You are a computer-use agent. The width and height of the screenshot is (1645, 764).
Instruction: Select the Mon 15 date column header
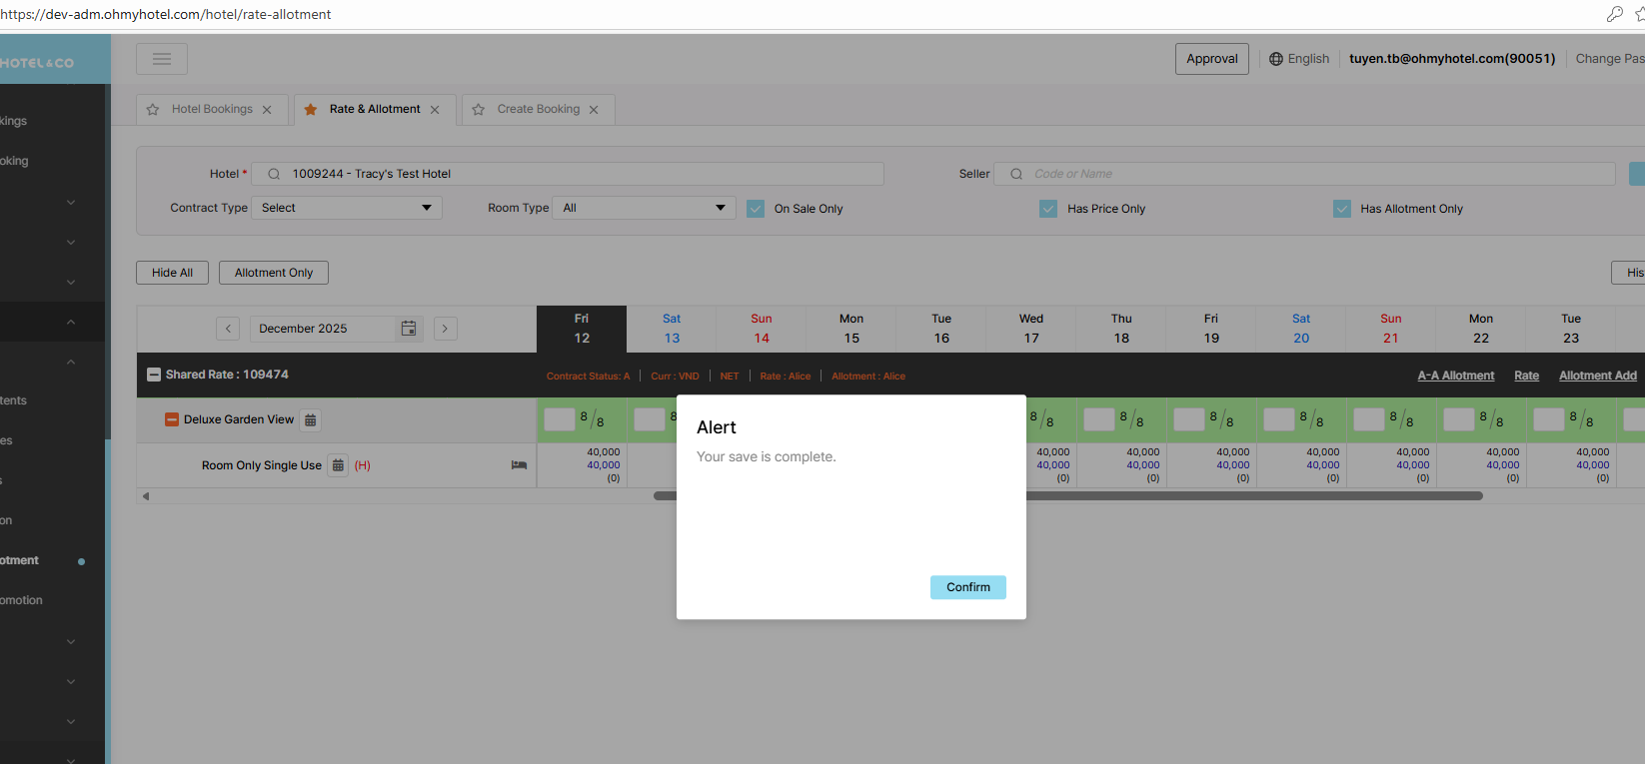point(851,329)
